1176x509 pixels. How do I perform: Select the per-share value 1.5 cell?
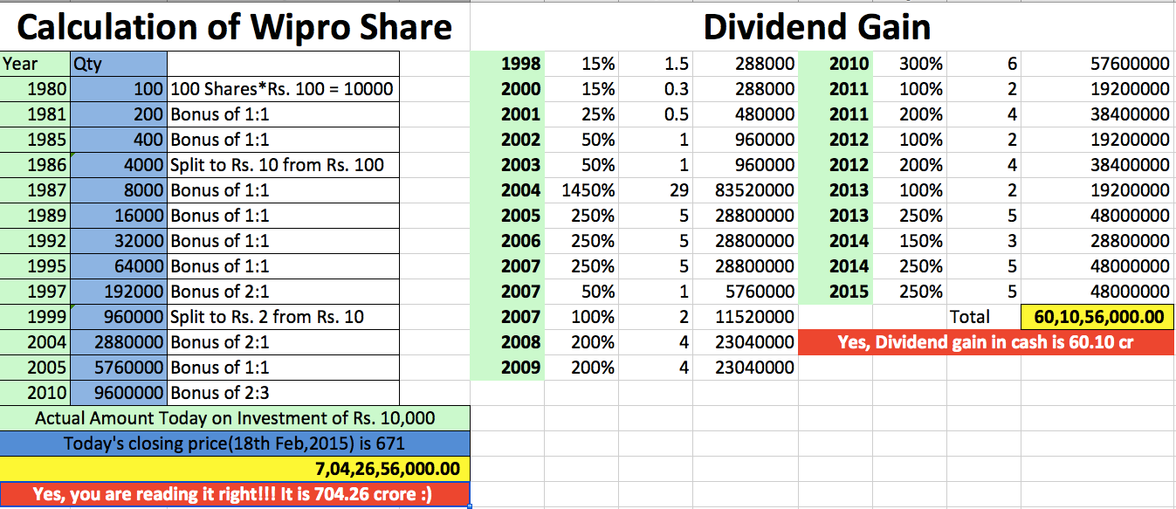coord(655,64)
